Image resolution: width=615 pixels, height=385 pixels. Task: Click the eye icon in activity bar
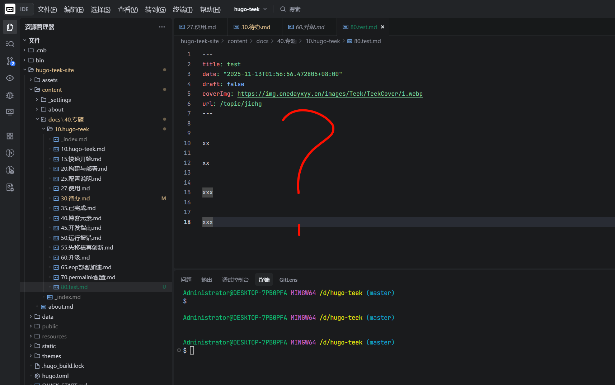pos(10,78)
